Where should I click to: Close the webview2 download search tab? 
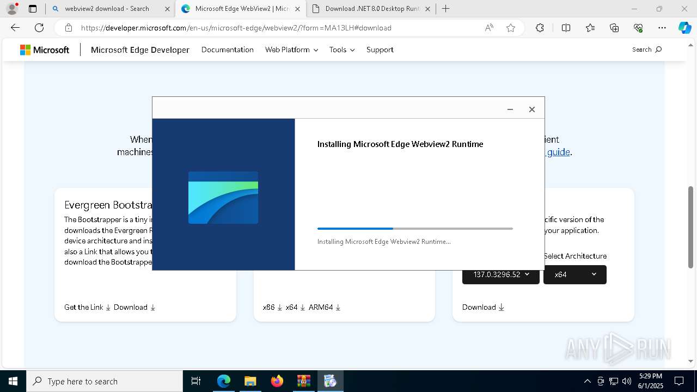(167, 9)
